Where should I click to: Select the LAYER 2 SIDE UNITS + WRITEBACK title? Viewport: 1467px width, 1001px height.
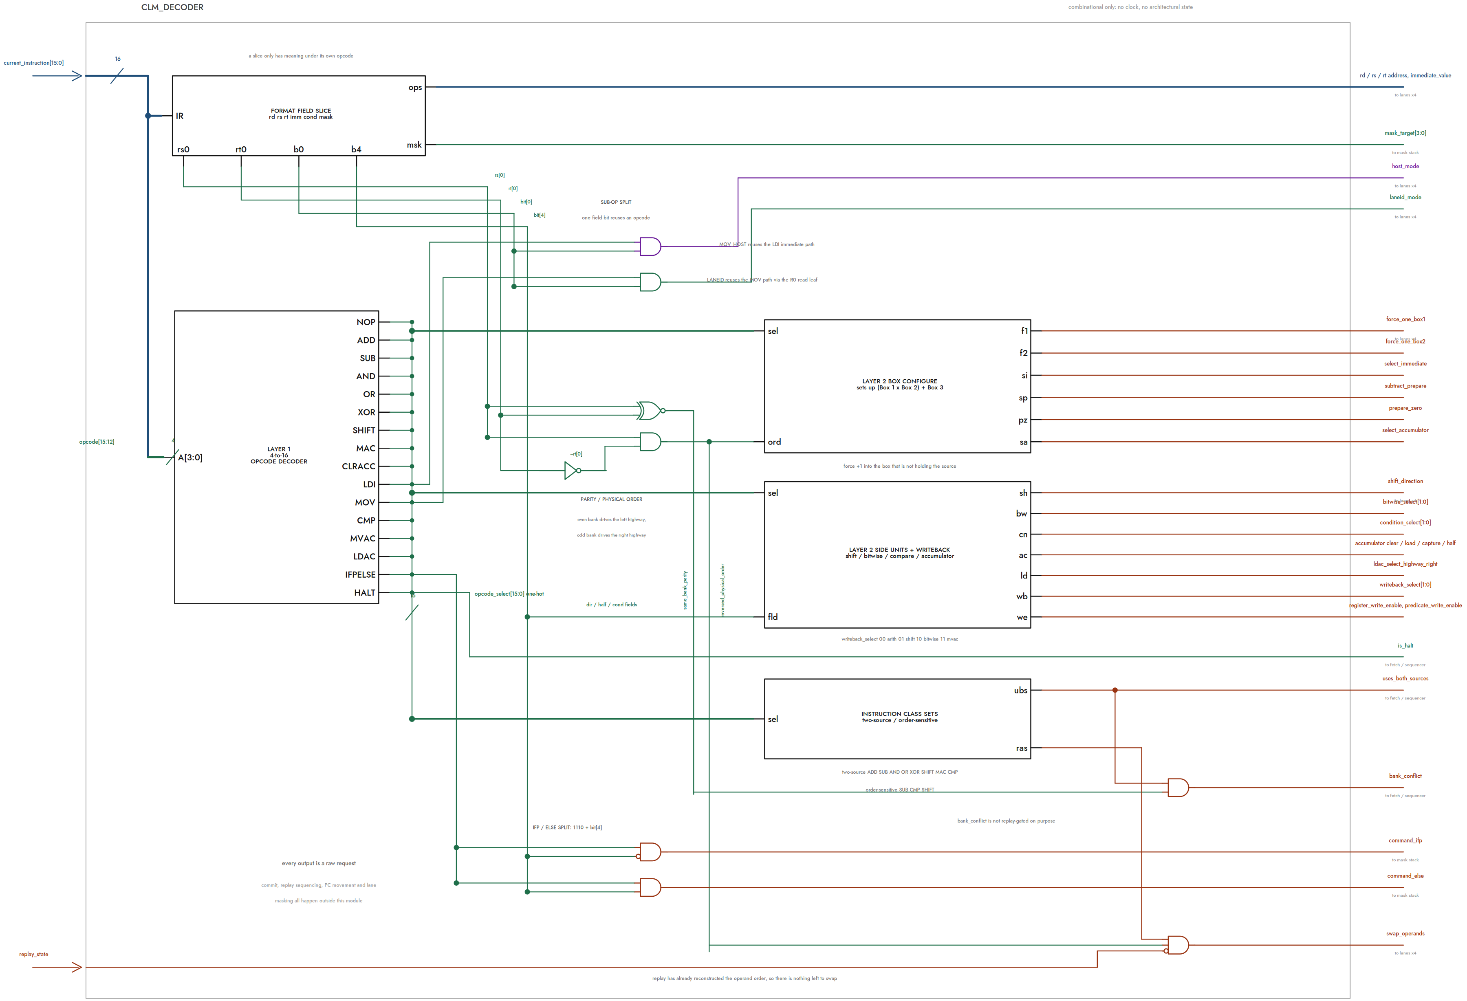[x=899, y=550]
